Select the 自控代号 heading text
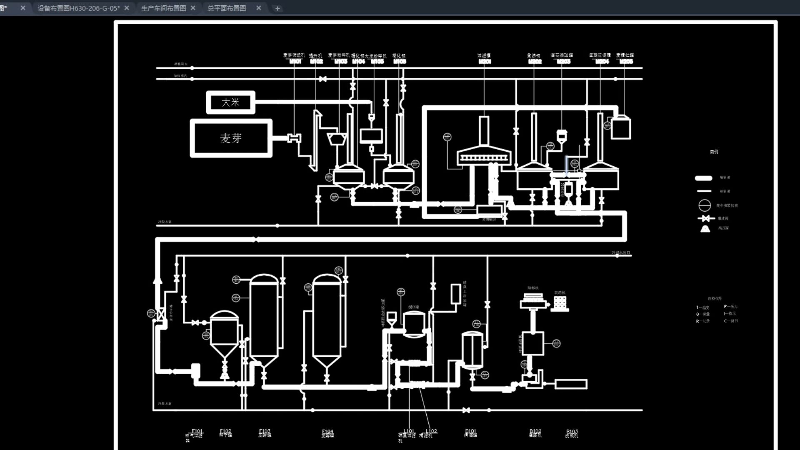The image size is (800, 450). pyautogui.click(x=715, y=298)
